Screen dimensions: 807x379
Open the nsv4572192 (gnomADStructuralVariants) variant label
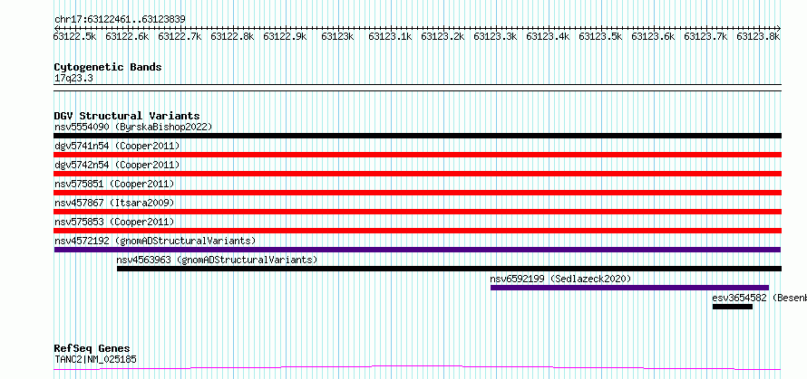pyautogui.click(x=155, y=241)
